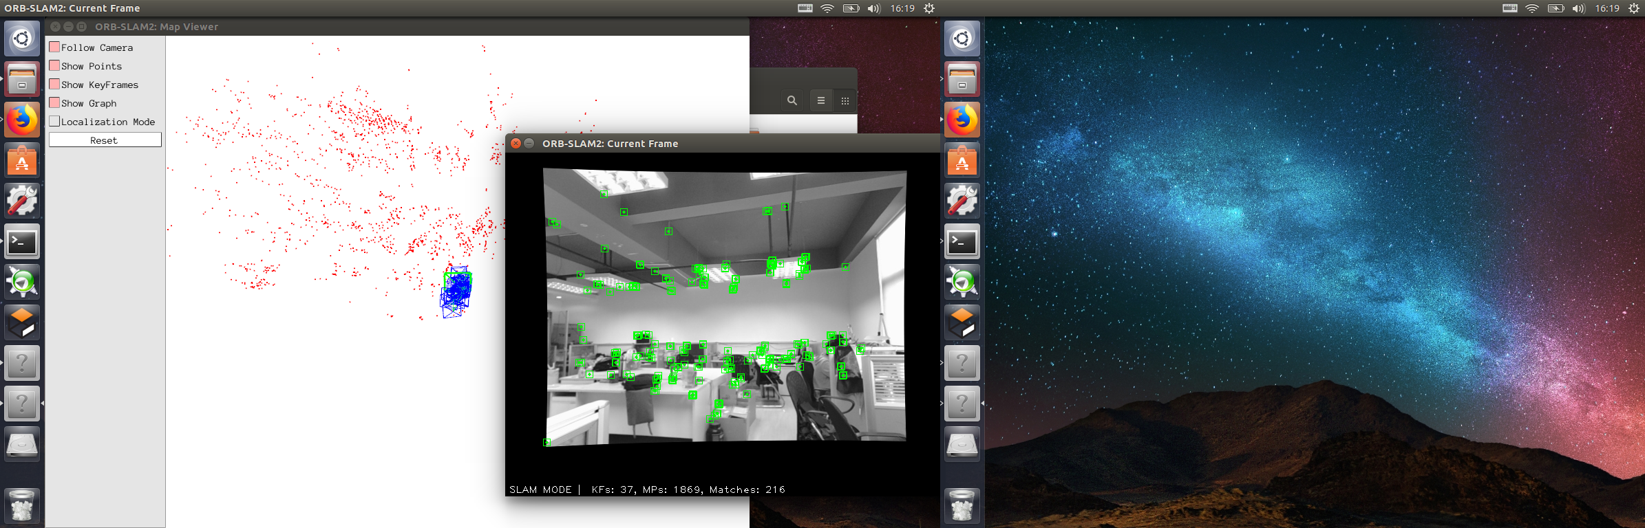The width and height of the screenshot is (1645, 528).
Task: Open Ubuntu Dash in launcher beside starry wallpaper
Action: (x=962, y=38)
